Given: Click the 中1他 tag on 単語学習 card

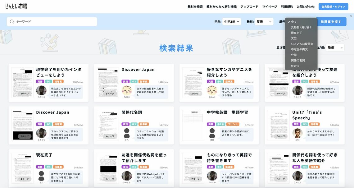Looking at the screenshot, I should tap(220, 124).
